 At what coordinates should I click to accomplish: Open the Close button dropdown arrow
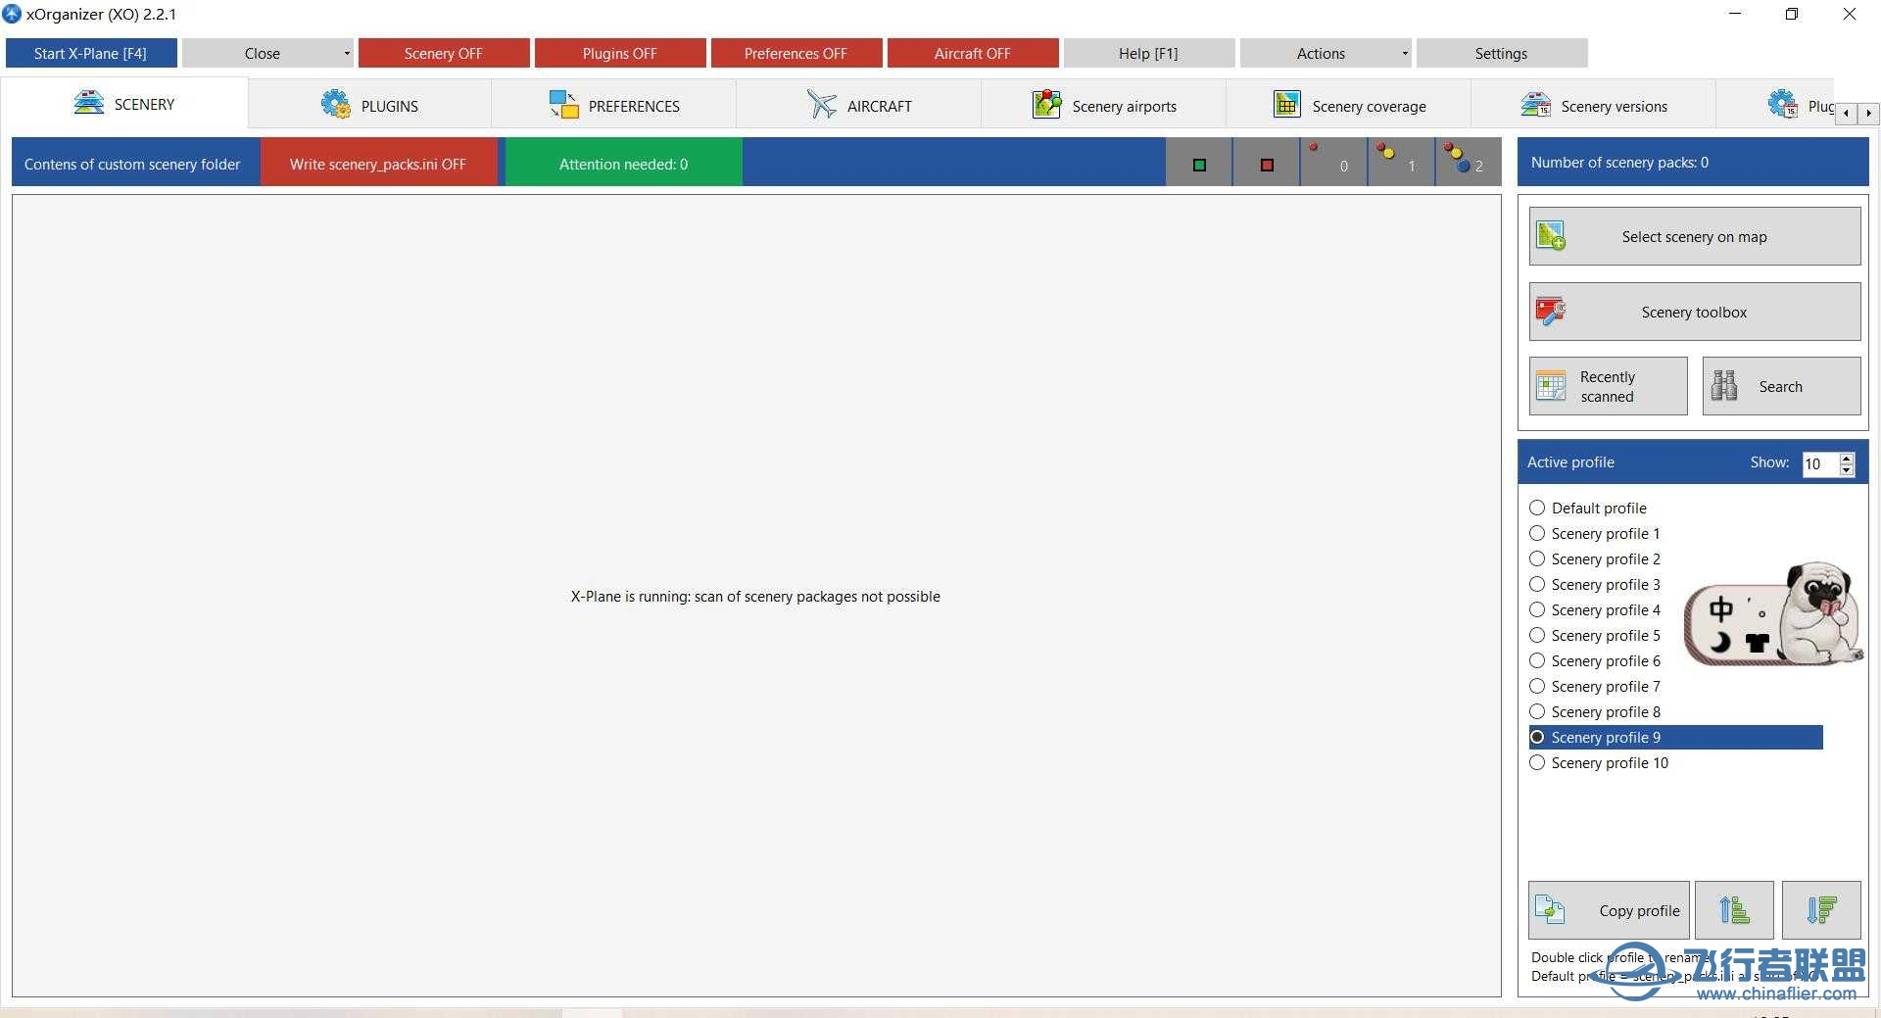coord(347,54)
